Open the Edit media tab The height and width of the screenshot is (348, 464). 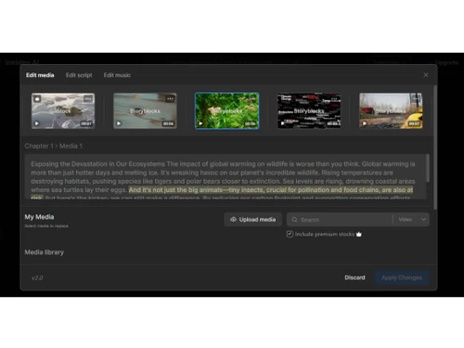click(x=40, y=75)
